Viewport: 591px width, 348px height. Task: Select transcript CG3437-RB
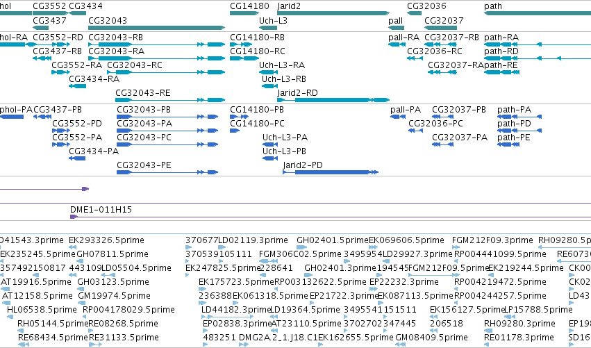point(57,51)
